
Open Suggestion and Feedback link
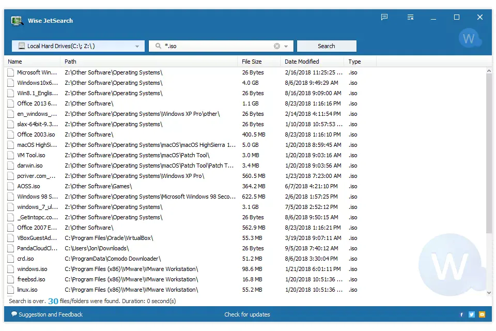tap(51, 314)
